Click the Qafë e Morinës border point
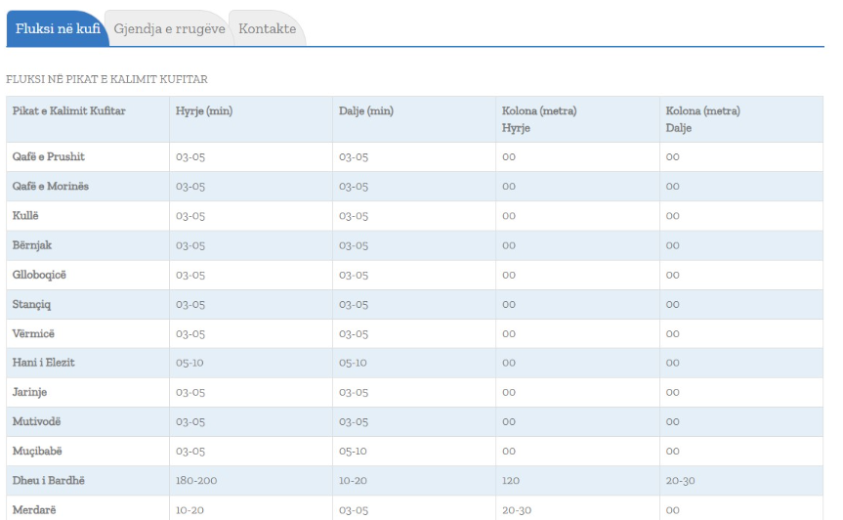 pos(51,187)
